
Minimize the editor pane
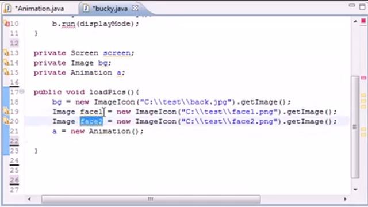[351, 5]
